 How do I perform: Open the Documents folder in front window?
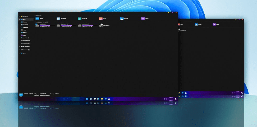(61, 19)
